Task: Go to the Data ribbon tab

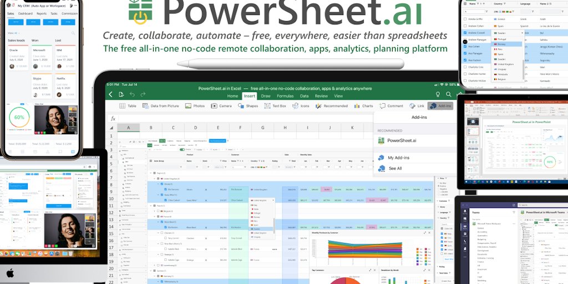Action: pyautogui.click(x=305, y=96)
